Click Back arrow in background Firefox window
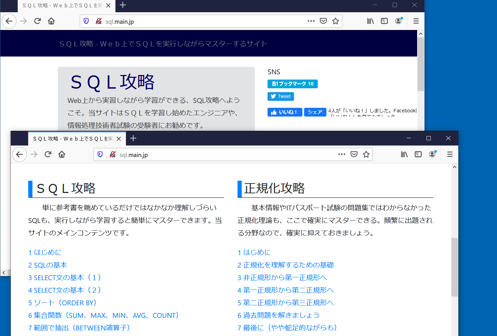This screenshot has height=336, width=497. (9, 21)
